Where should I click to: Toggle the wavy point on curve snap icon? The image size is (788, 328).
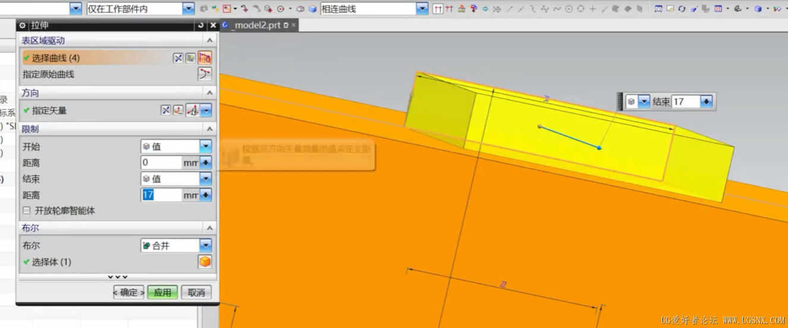point(557,9)
